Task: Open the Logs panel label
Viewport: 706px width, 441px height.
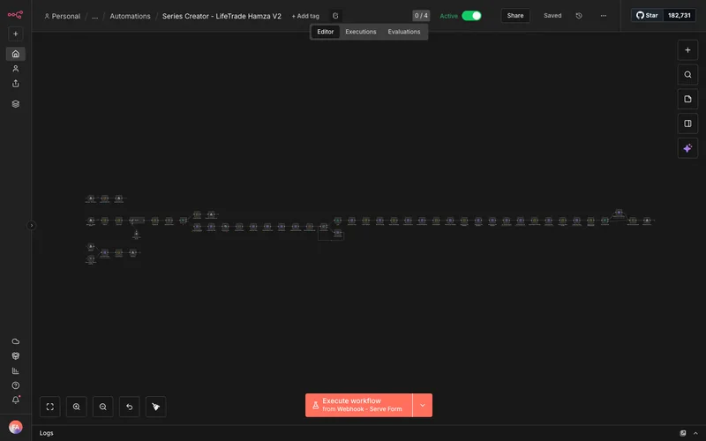Action: (47, 433)
